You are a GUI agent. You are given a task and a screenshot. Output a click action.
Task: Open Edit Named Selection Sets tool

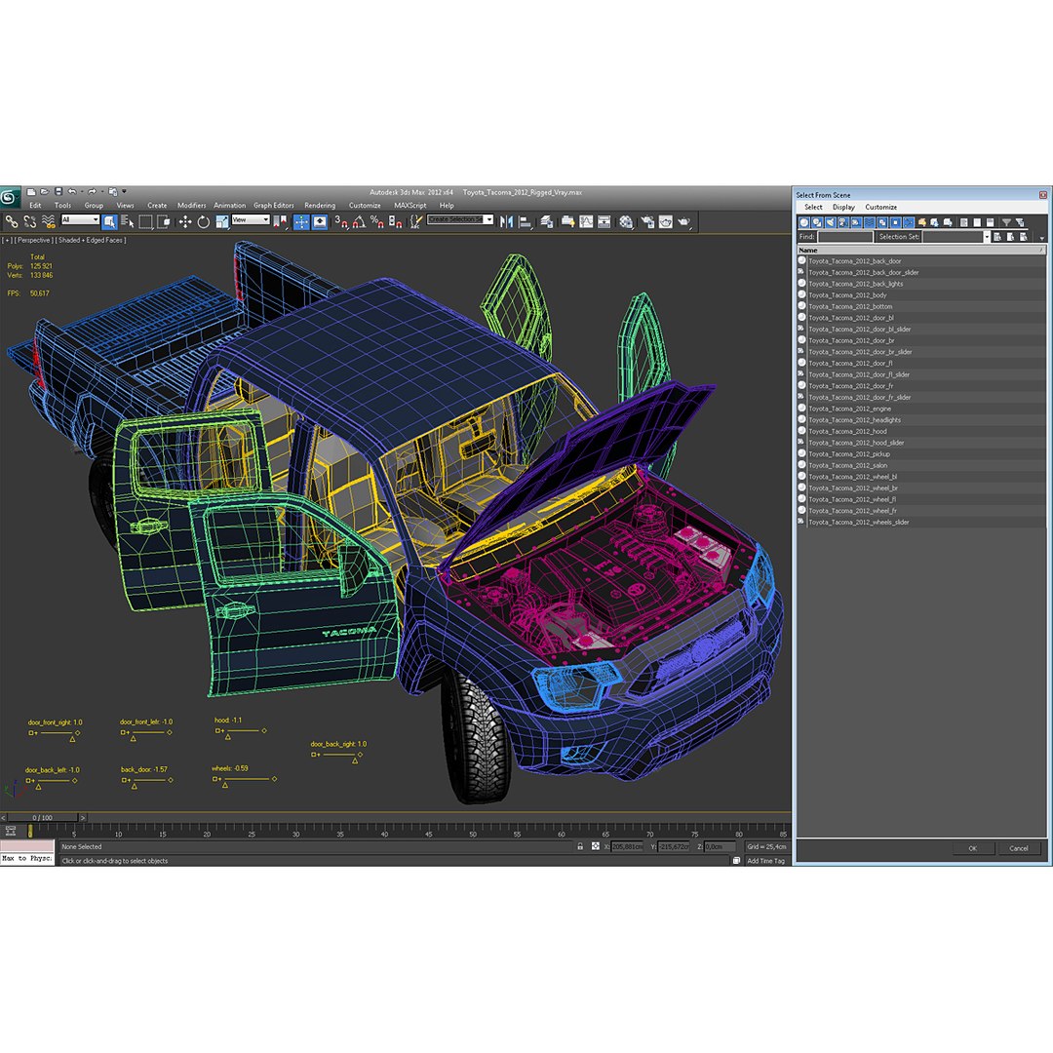416,221
